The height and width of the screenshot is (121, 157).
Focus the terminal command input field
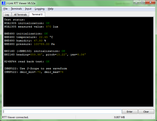[62, 111]
